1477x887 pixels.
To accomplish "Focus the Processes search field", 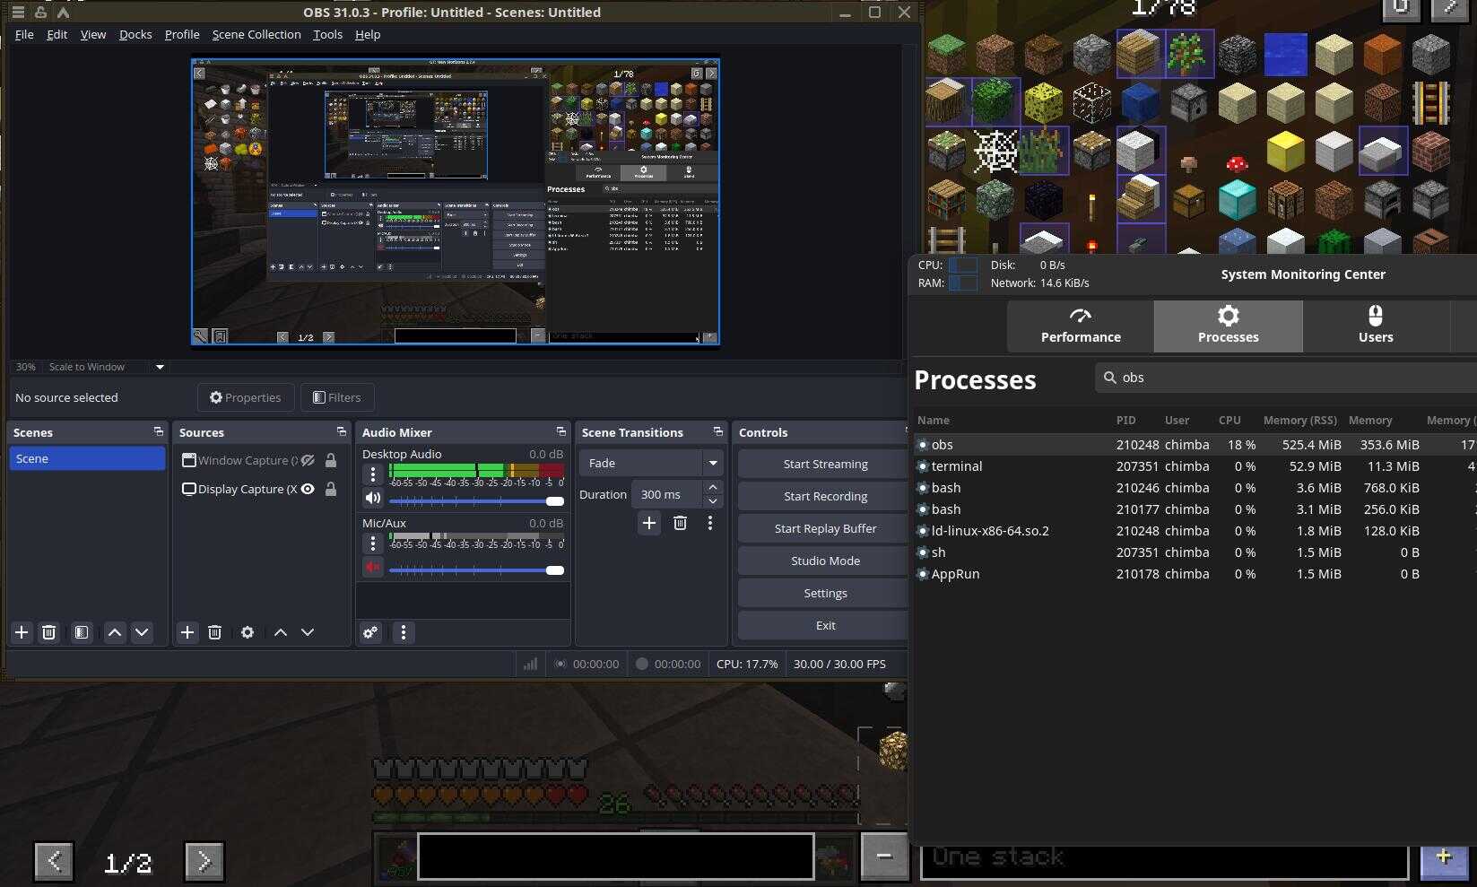I will (x=1286, y=378).
